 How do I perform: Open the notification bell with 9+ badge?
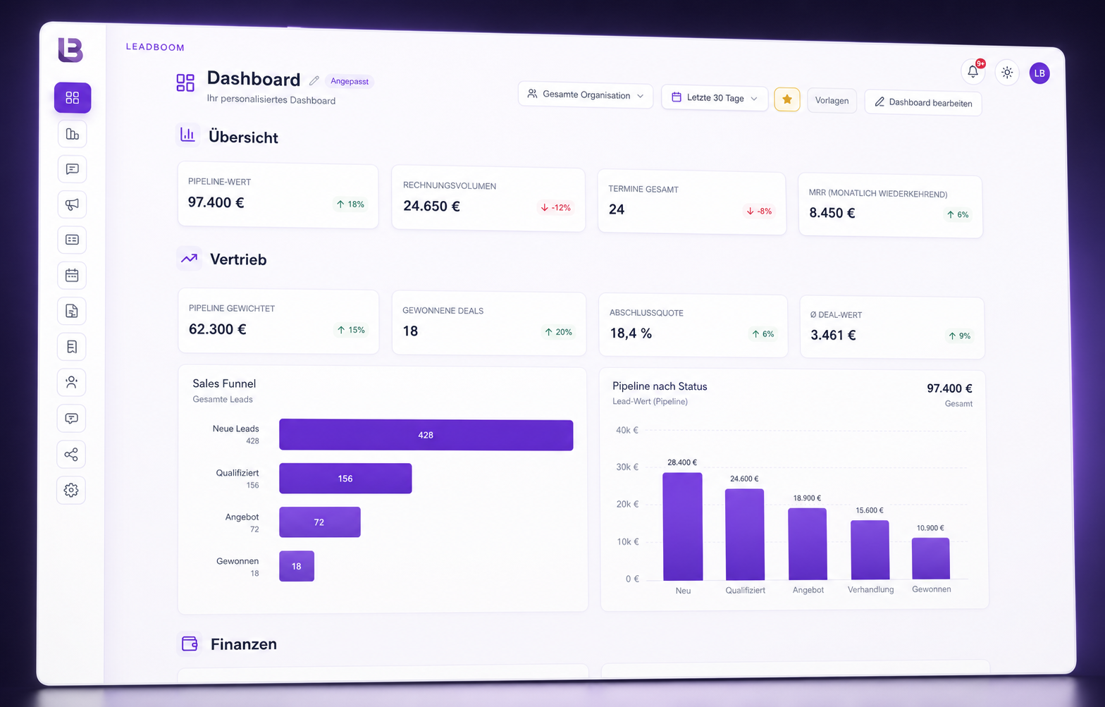[973, 70]
